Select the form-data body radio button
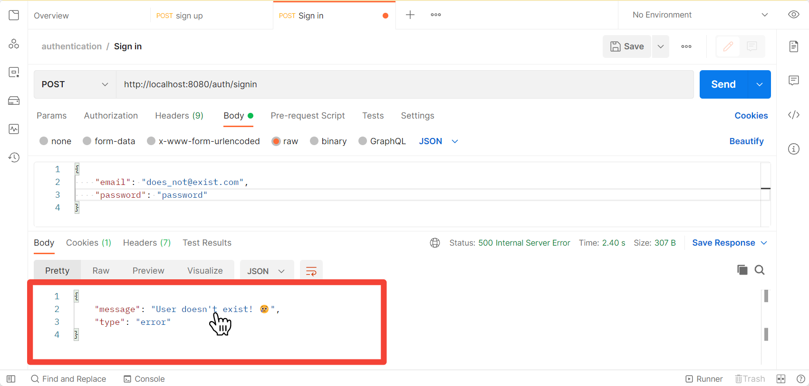The image size is (809, 386). coord(87,141)
